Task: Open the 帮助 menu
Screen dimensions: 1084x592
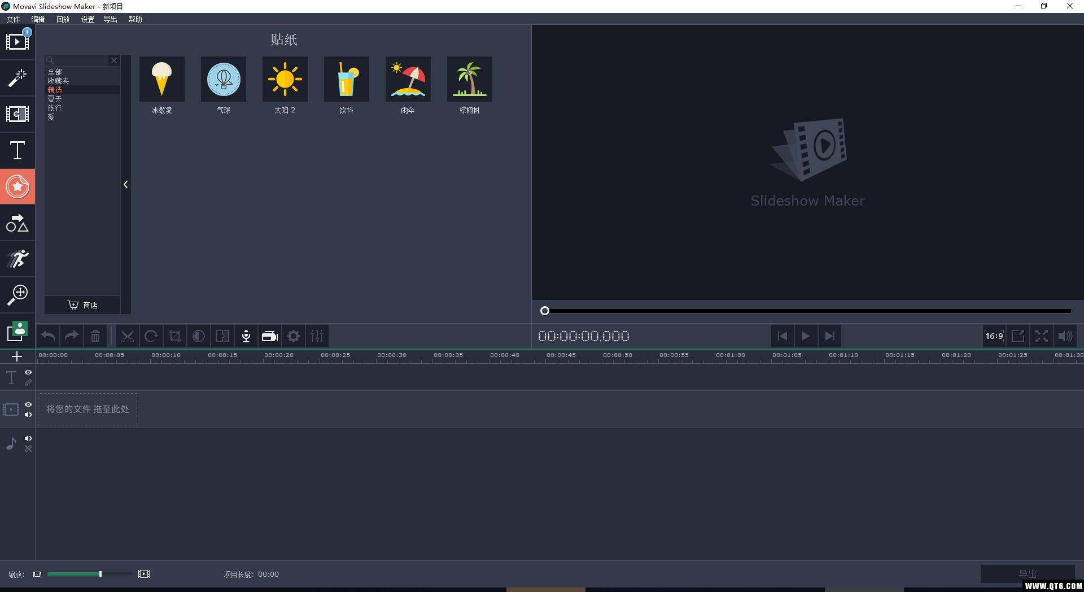Action: point(135,19)
